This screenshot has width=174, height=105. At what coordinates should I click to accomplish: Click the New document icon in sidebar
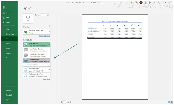pyautogui.click(x=4, y=17)
